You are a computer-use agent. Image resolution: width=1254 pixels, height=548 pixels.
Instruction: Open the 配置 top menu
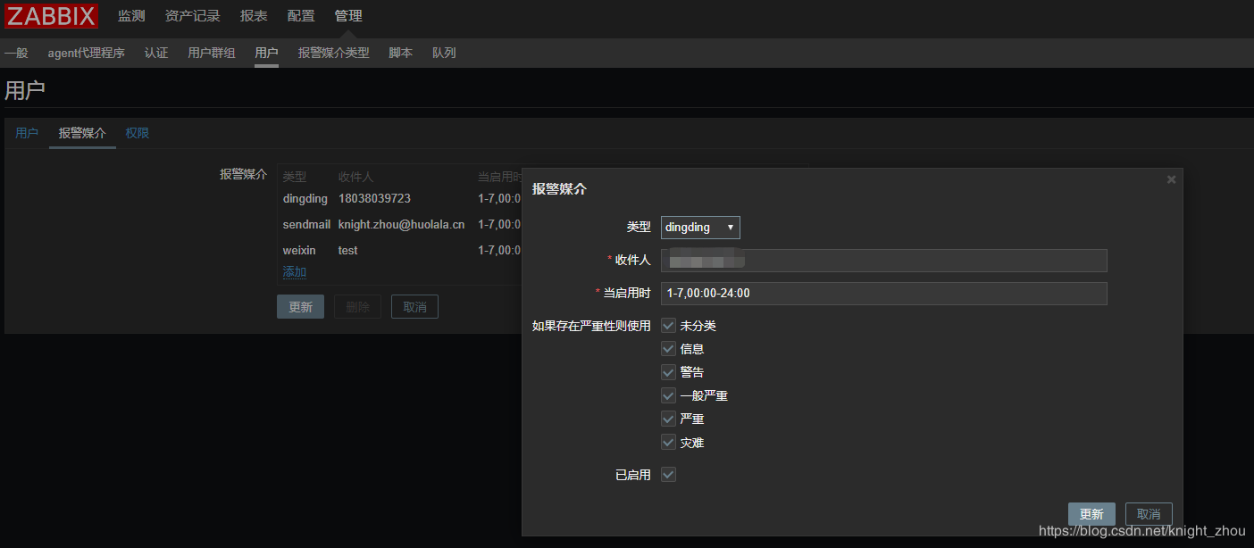301,16
